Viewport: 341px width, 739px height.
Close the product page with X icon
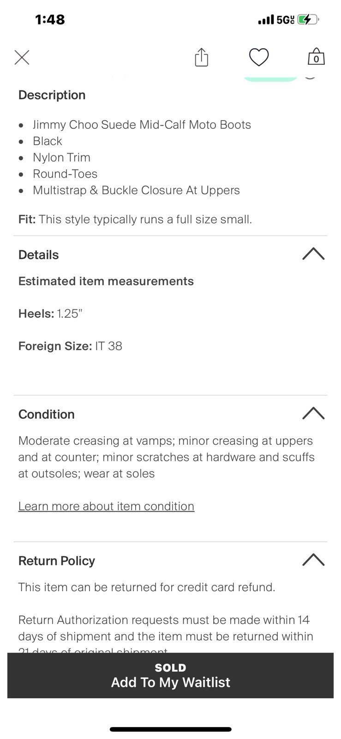[22, 58]
